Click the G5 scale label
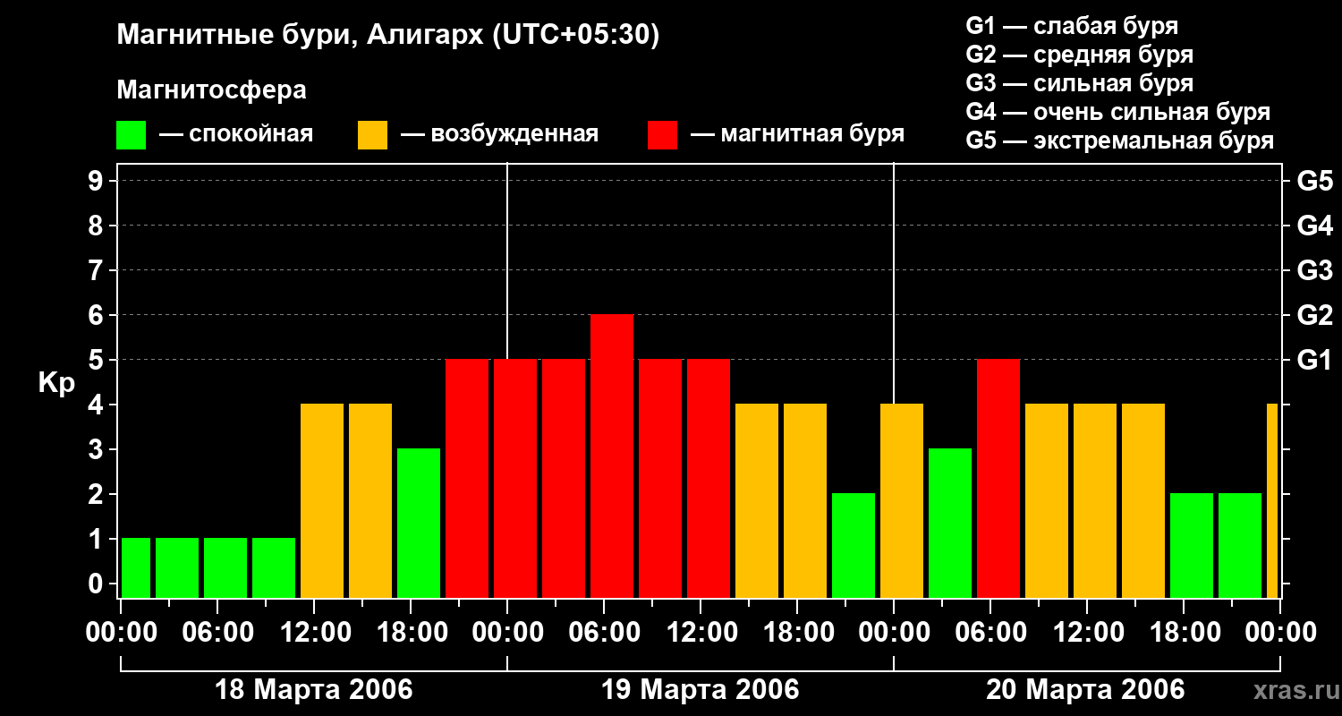 (1314, 181)
